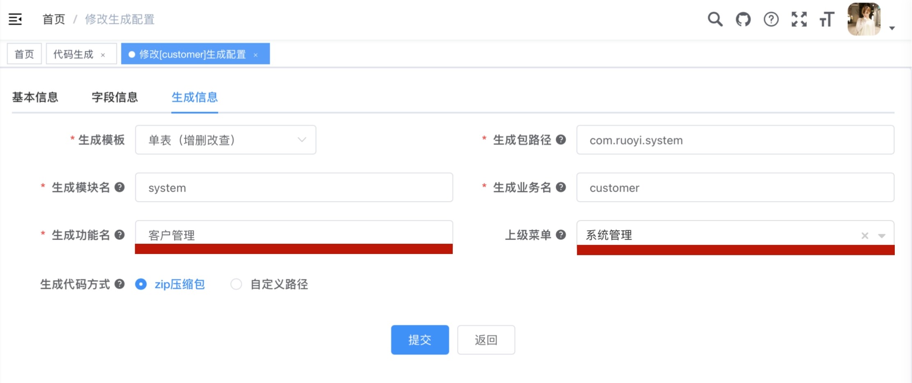This screenshot has width=912, height=383.
Task: Clear the 上级菜单 selection with the x
Action: tap(864, 235)
